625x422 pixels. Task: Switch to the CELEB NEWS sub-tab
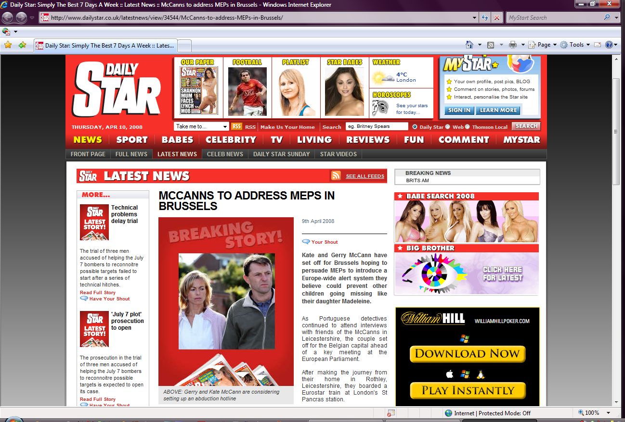coord(225,154)
